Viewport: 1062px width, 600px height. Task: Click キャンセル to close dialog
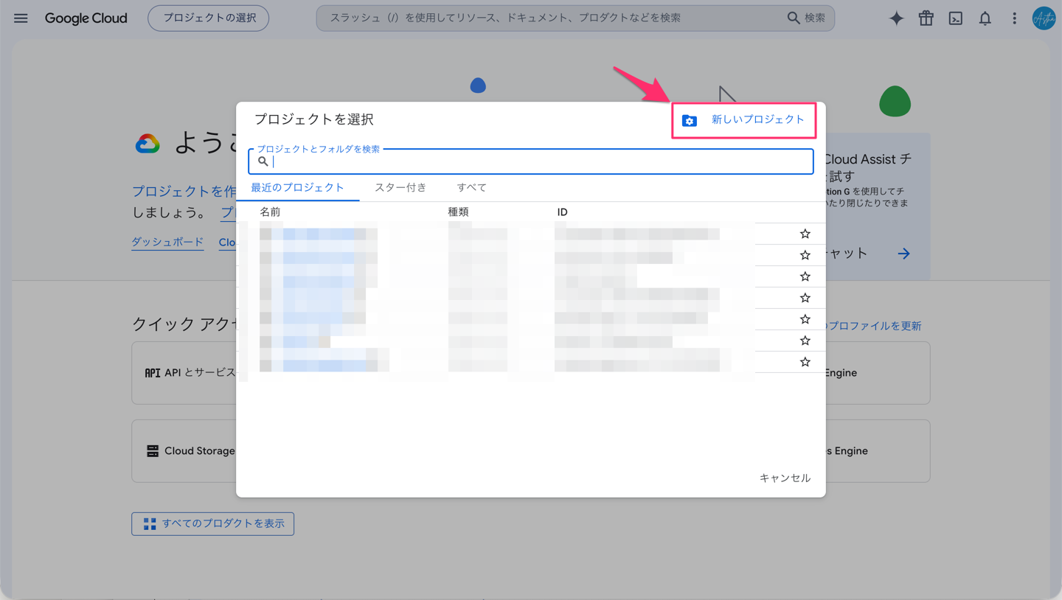click(785, 478)
